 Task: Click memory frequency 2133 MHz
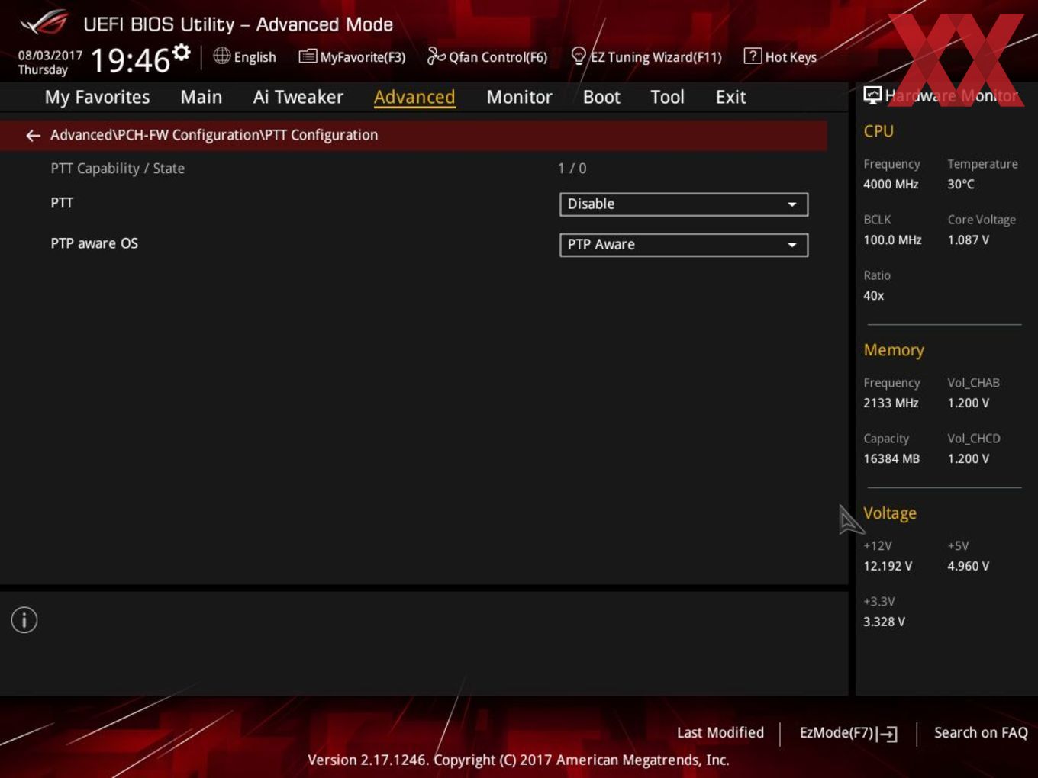(891, 403)
